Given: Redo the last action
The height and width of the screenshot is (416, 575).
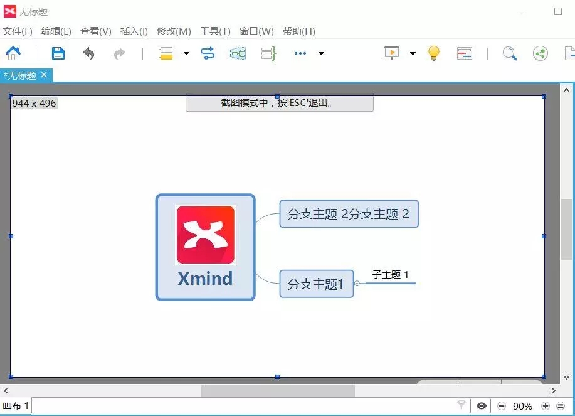Looking at the screenshot, I should 119,53.
